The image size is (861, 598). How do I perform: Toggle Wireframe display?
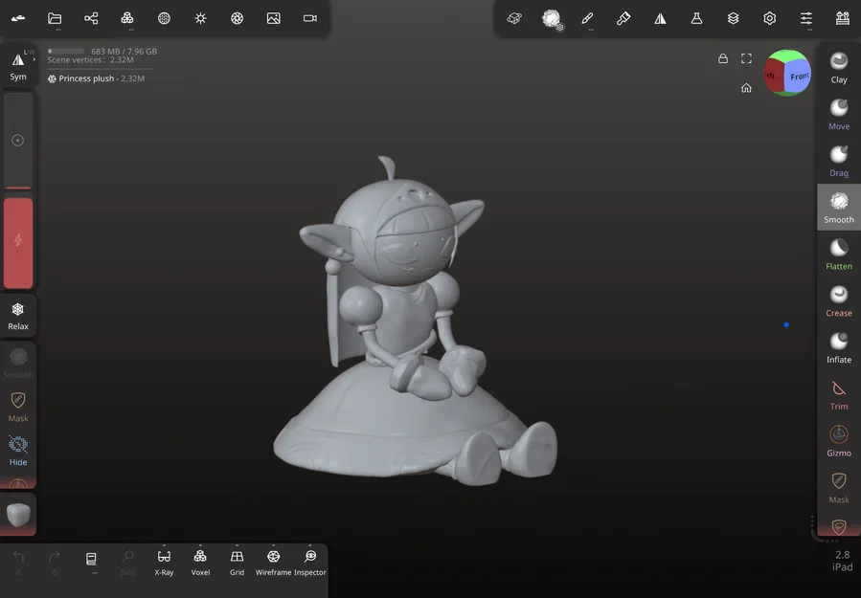pyautogui.click(x=274, y=563)
